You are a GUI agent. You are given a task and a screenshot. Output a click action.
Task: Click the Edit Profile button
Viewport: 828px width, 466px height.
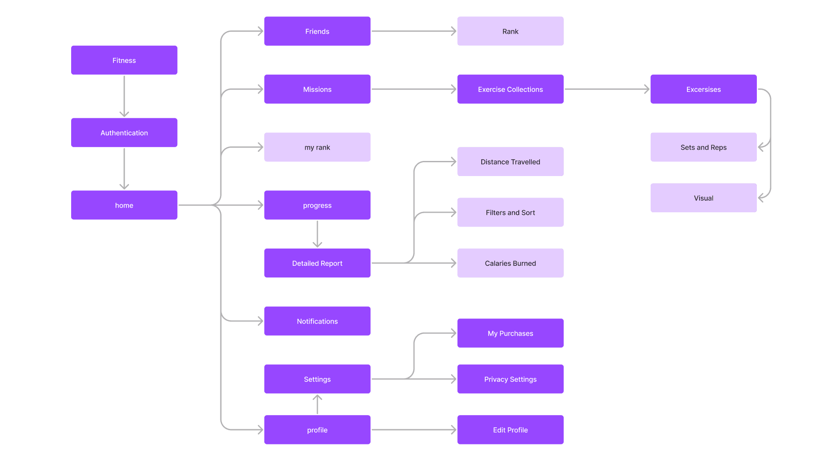(x=510, y=430)
